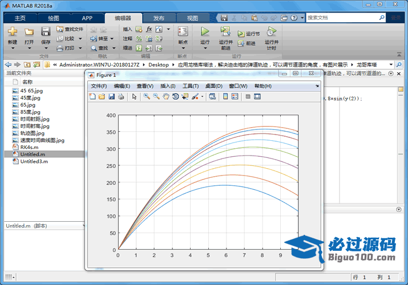Screen dimensions: 408x285
Task: Select RK4s.m in the Current Folder list
Action: (29, 147)
